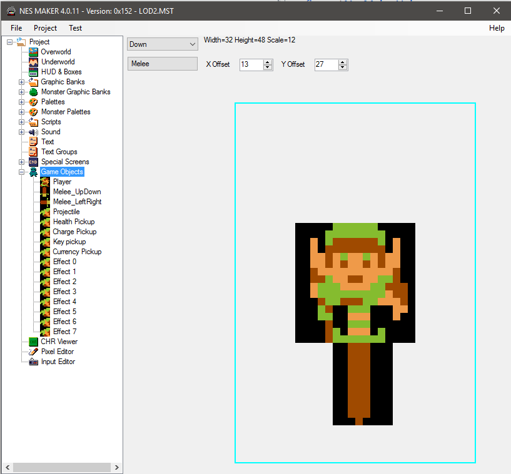Select Effect 7 object

pyautogui.click(x=64, y=332)
